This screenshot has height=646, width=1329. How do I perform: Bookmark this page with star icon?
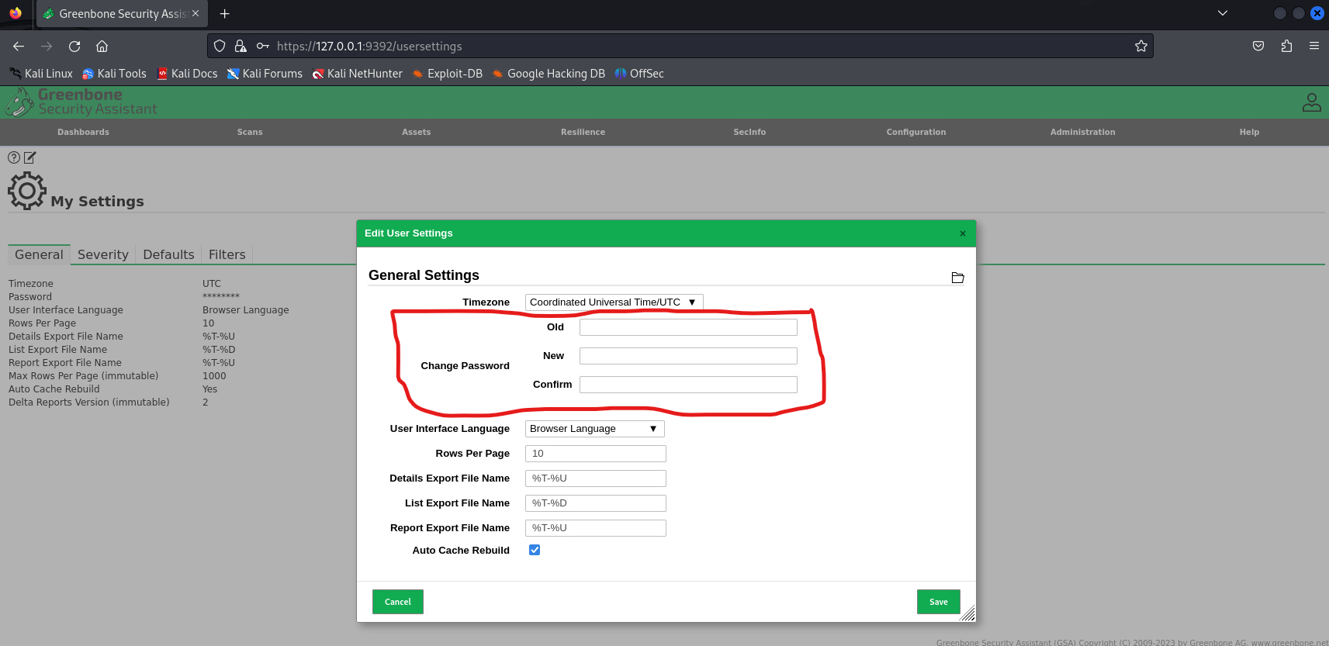pyautogui.click(x=1140, y=47)
